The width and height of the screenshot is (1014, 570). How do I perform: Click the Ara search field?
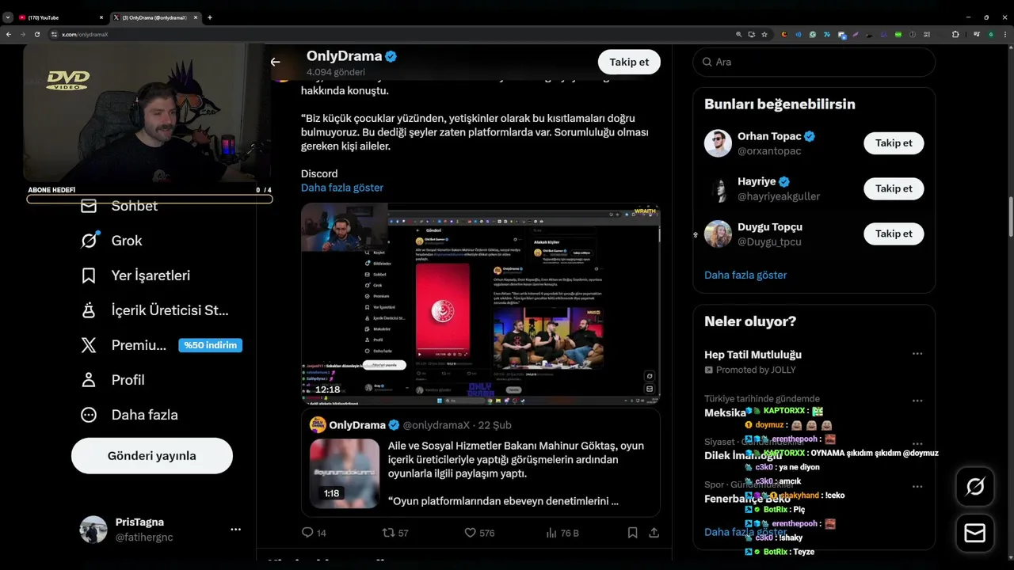coord(814,62)
